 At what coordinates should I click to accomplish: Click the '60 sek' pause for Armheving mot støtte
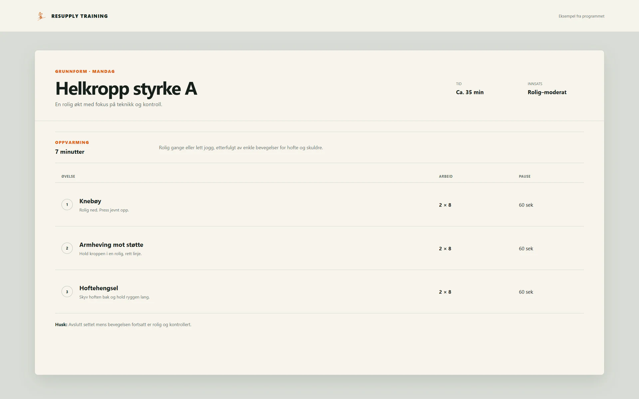[x=526, y=249]
